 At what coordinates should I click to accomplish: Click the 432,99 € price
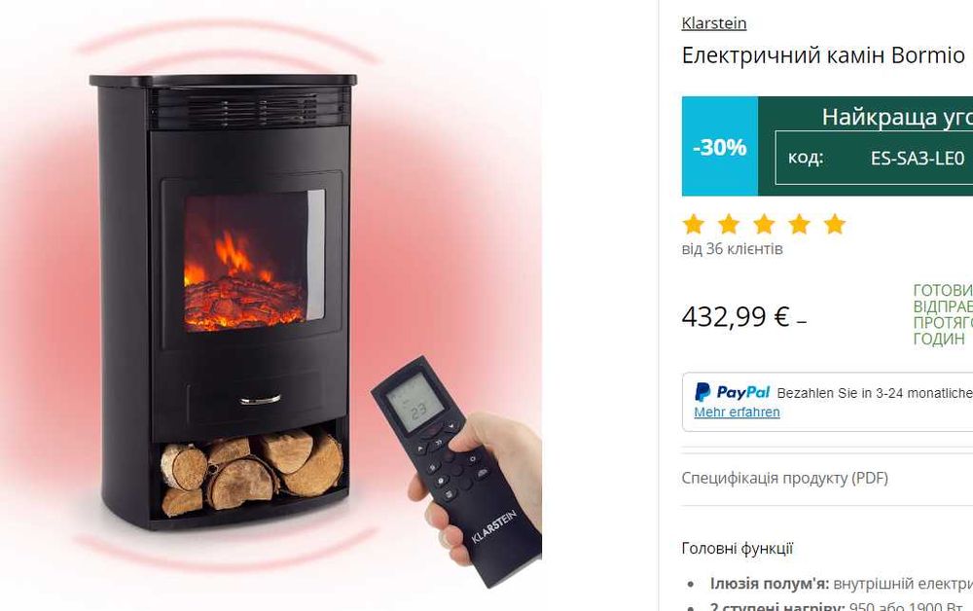point(736,317)
